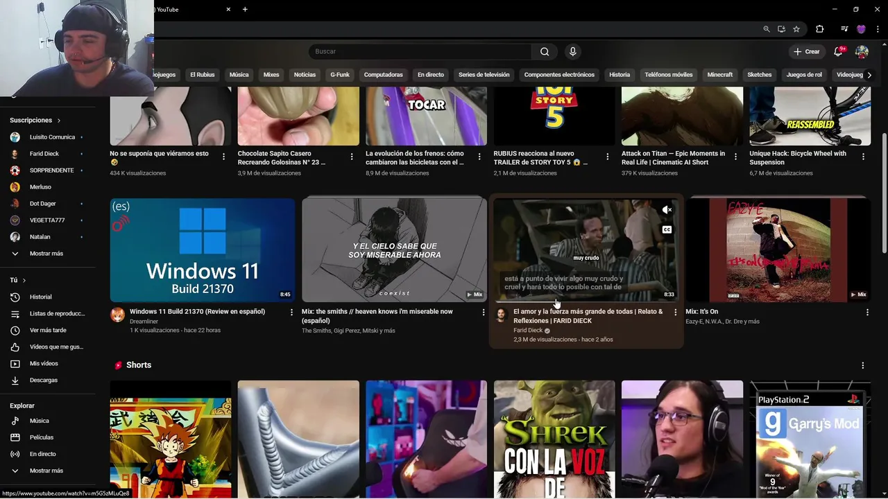The image size is (888, 499).
Task: Open the account avatar menu
Action: 862,51
